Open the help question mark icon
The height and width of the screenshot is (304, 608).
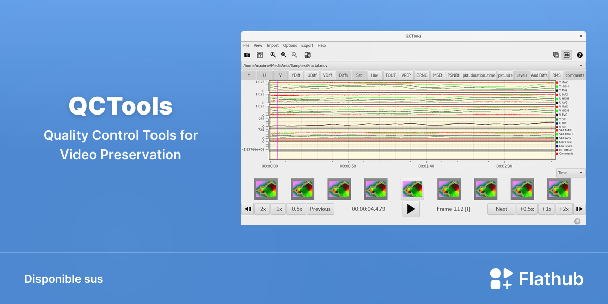coord(580,55)
